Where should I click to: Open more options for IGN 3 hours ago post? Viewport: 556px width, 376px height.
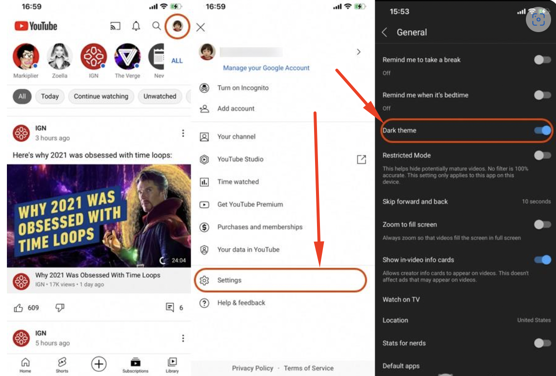[183, 133]
